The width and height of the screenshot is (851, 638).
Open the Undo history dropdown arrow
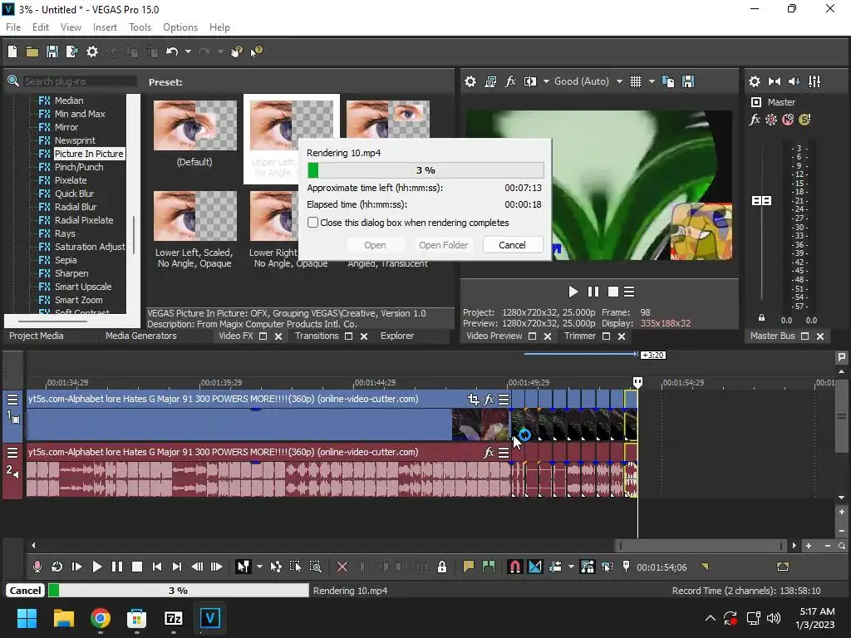click(188, 52)
